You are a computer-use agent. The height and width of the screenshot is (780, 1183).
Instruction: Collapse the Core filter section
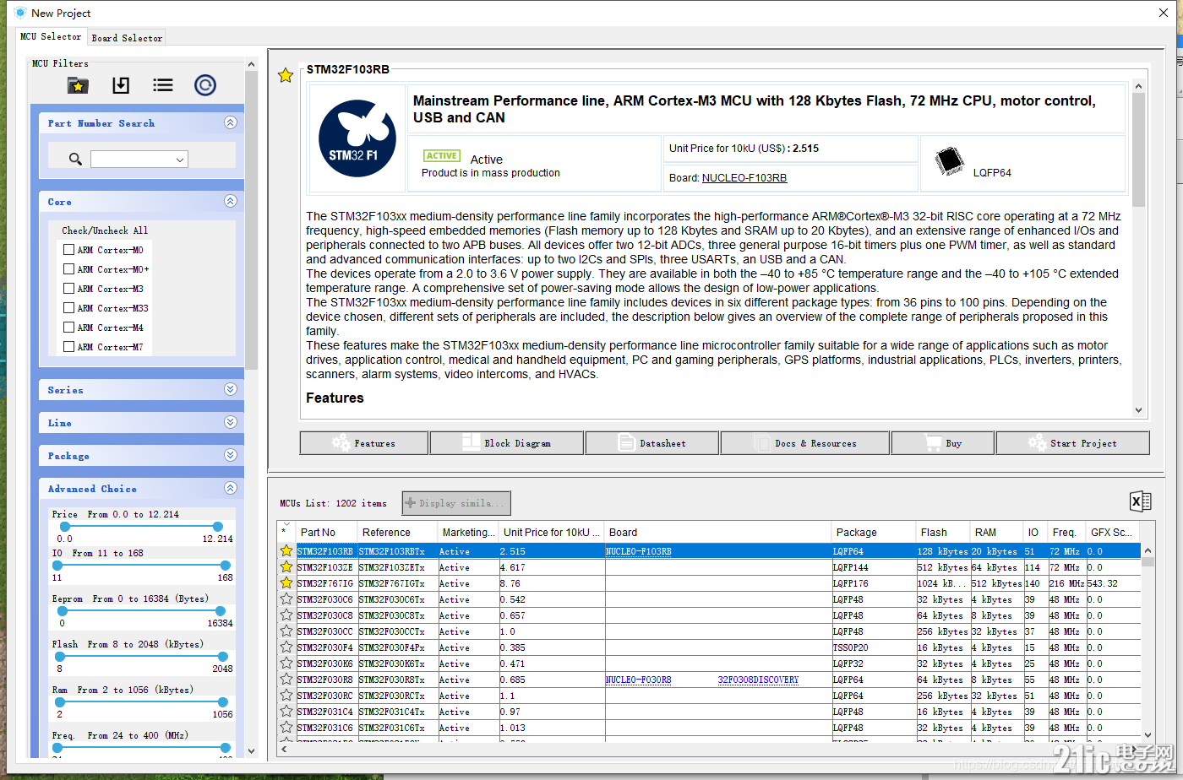[x=231, y=201]
